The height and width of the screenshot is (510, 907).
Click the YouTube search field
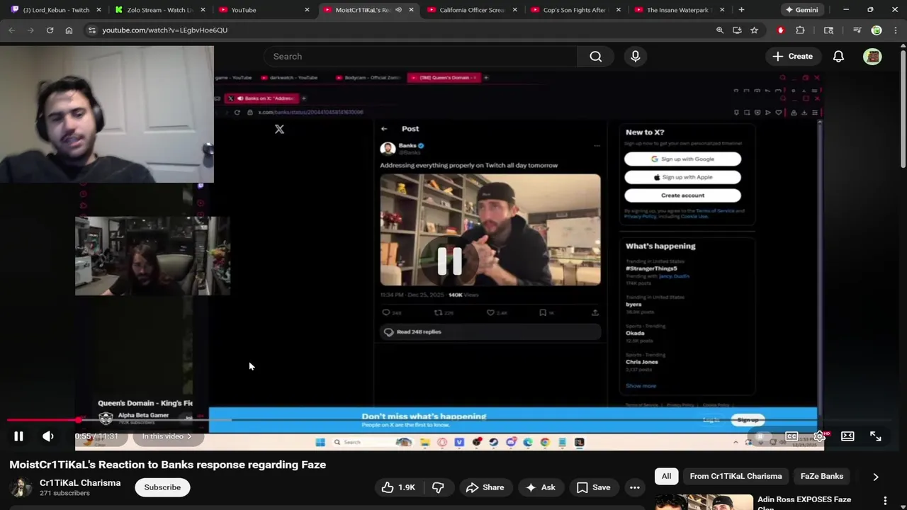[x=420, y=57]
